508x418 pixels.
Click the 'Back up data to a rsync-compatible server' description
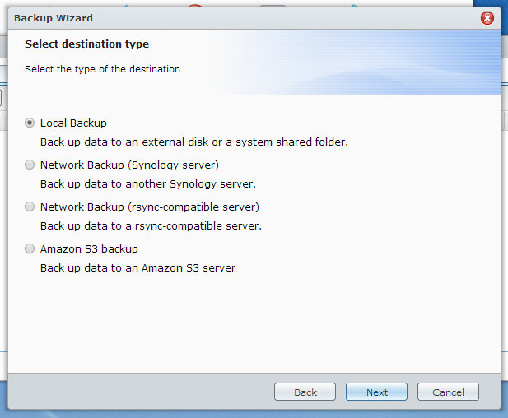coord(151,226)
